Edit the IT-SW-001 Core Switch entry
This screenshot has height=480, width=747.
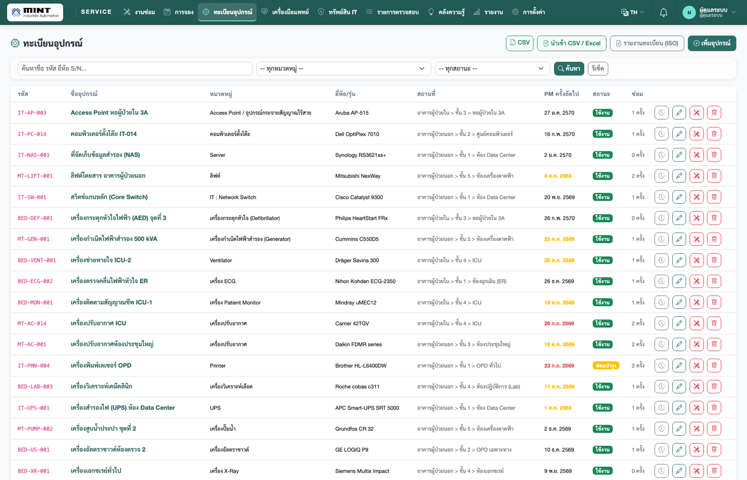(679, 197)
